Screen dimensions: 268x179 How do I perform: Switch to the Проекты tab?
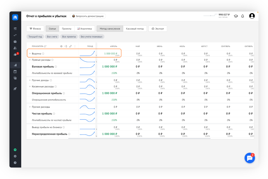click(x=67, y=29)
